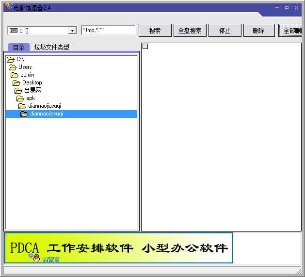Click the app logo icon in title bar
305x277 pixels.
(9, 7)
